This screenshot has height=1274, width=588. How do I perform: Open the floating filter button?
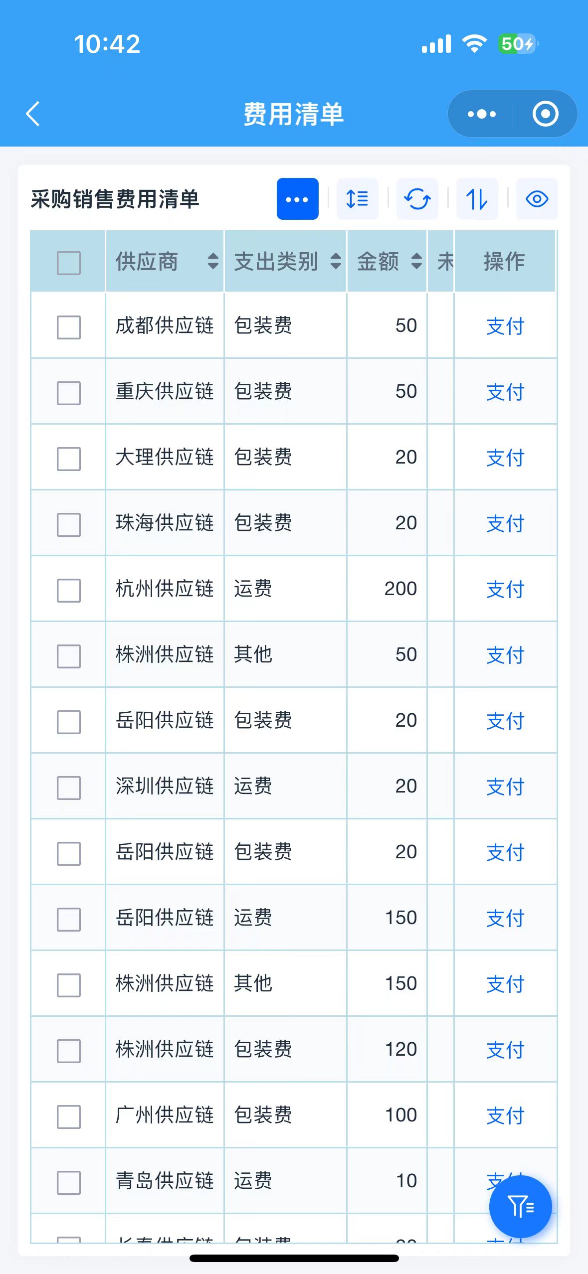coord(520,1206)
